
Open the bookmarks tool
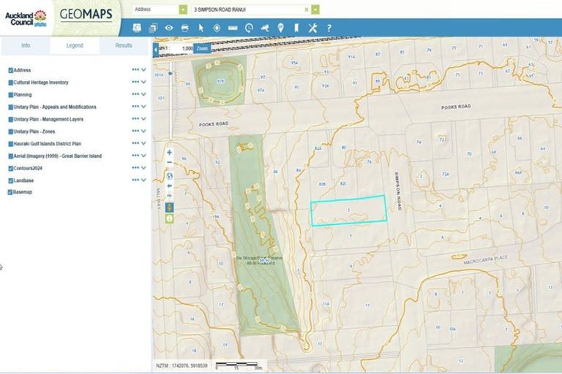coord(297,28)
